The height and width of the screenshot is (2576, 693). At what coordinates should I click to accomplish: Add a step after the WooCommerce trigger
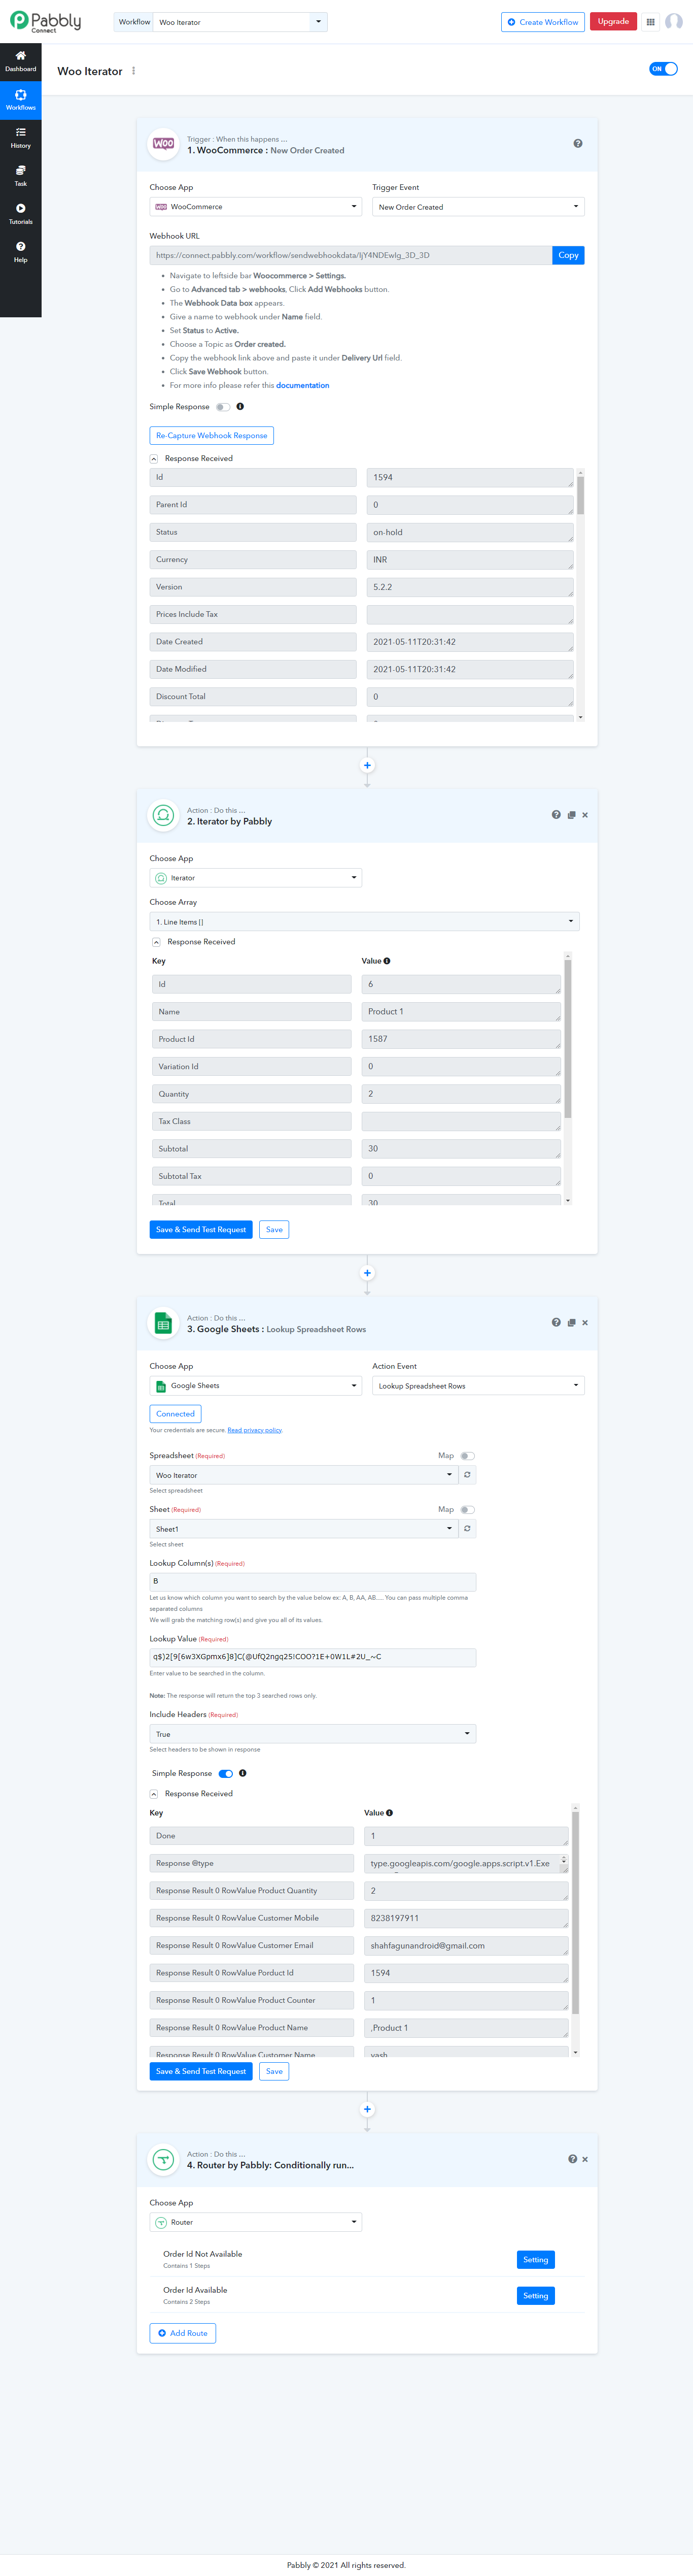(367, 765)
